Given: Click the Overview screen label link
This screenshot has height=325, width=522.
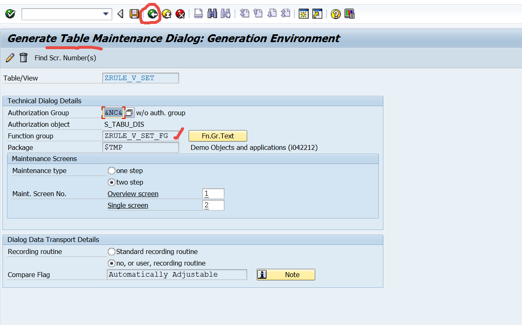Looking at the screenshot, I should click(133, 194).
